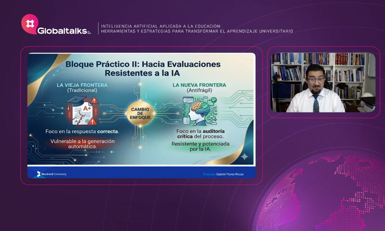385x231 pixels.
Task: Click the sparkle star icon in slide corner
Action: coord(244,157)
